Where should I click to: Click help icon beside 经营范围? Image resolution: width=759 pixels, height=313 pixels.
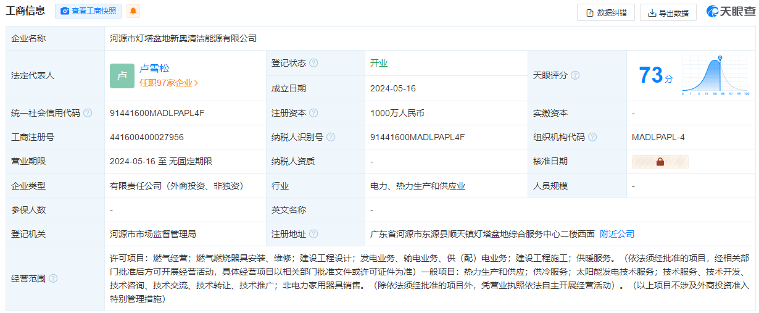click(x=53, y=278)
